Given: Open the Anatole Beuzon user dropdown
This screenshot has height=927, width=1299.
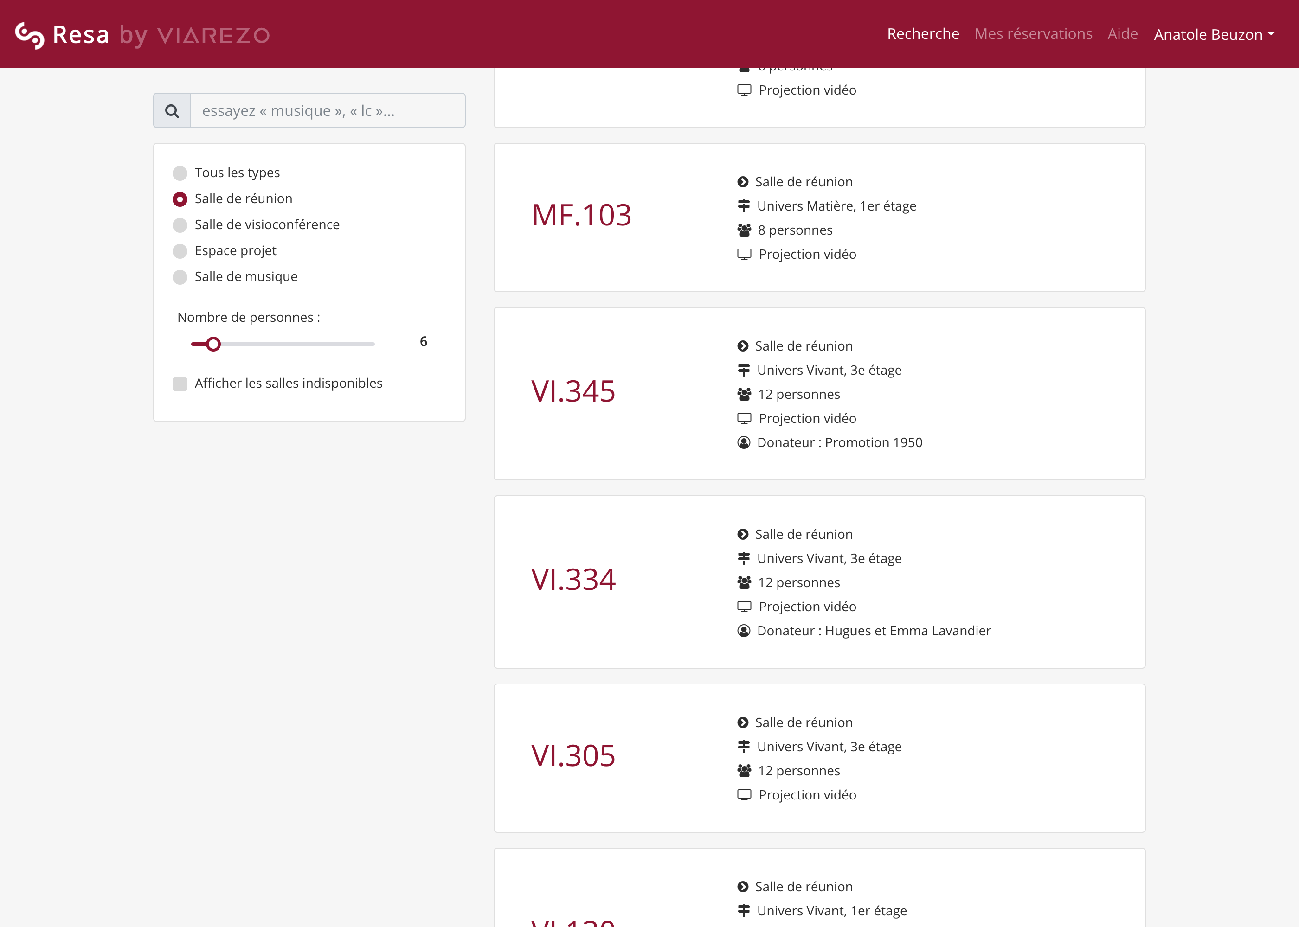Looking at the screenshot, I should 1215,35.
